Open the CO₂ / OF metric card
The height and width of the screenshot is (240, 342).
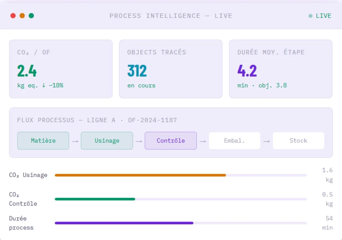click(61, 69)
